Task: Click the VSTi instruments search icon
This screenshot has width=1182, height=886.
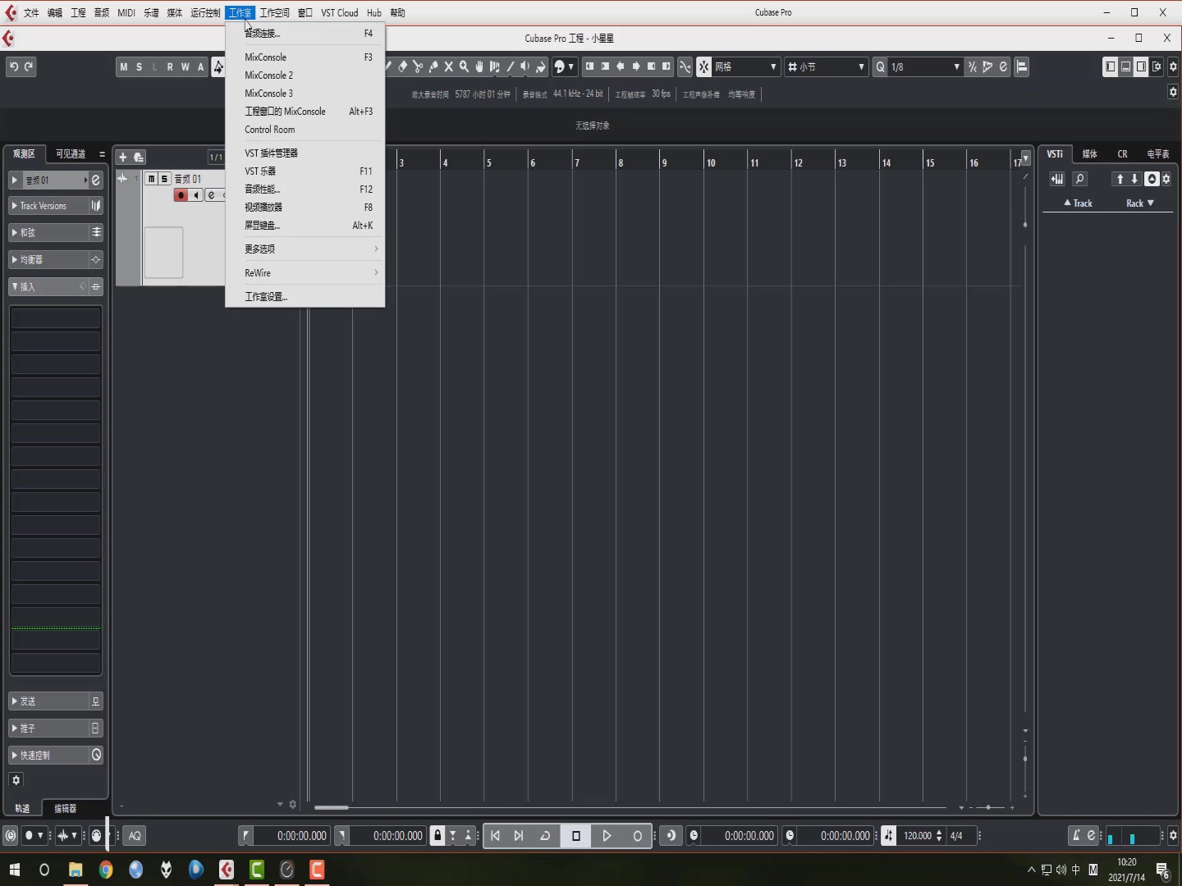Action: (1081, 179)
